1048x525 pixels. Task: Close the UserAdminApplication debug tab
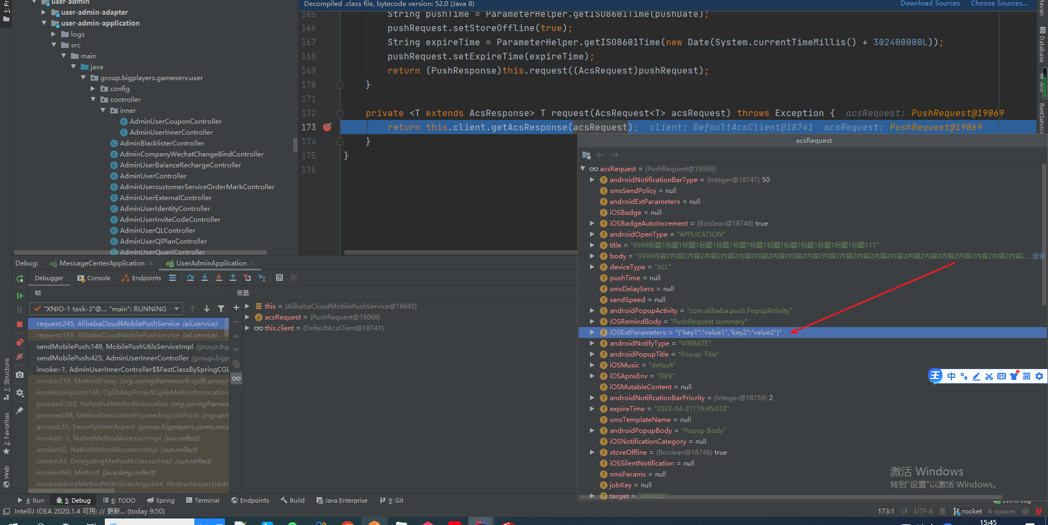coord(253,263)
